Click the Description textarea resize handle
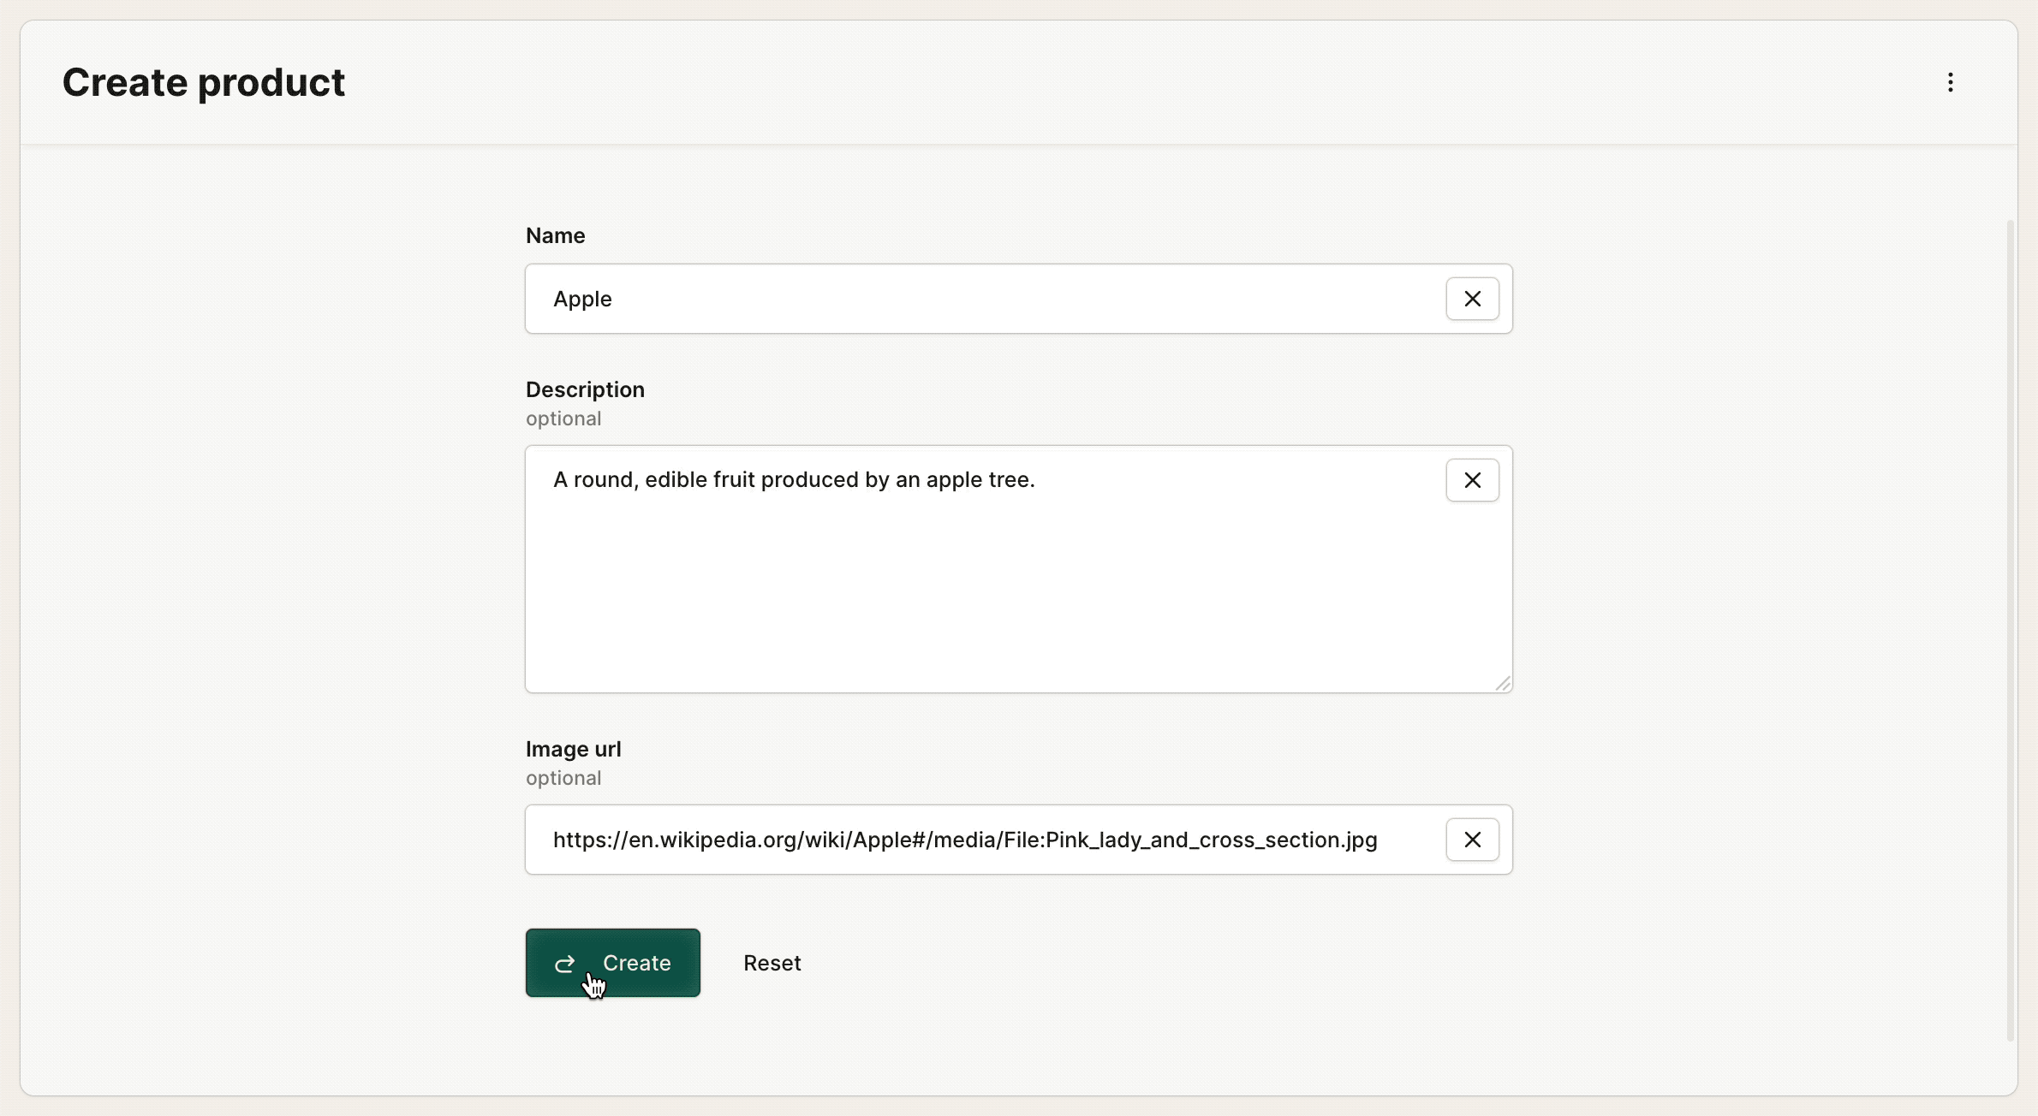This screenshot has height=1116, width=2038. click(x=1503, y=683)
